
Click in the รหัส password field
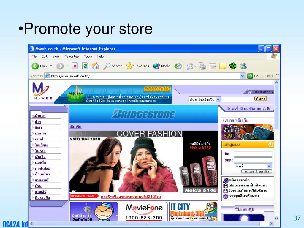[x=253, y=160]
